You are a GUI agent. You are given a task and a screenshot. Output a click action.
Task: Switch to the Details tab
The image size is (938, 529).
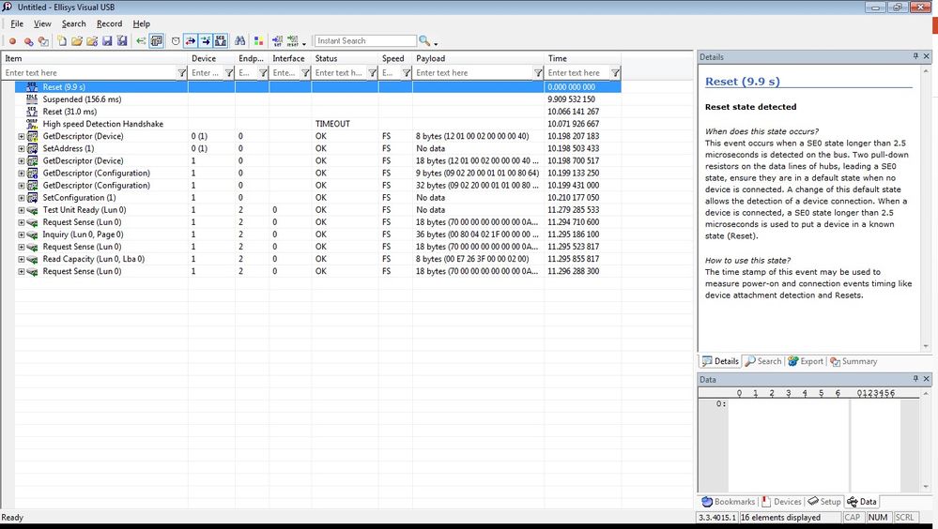[720, 362]
